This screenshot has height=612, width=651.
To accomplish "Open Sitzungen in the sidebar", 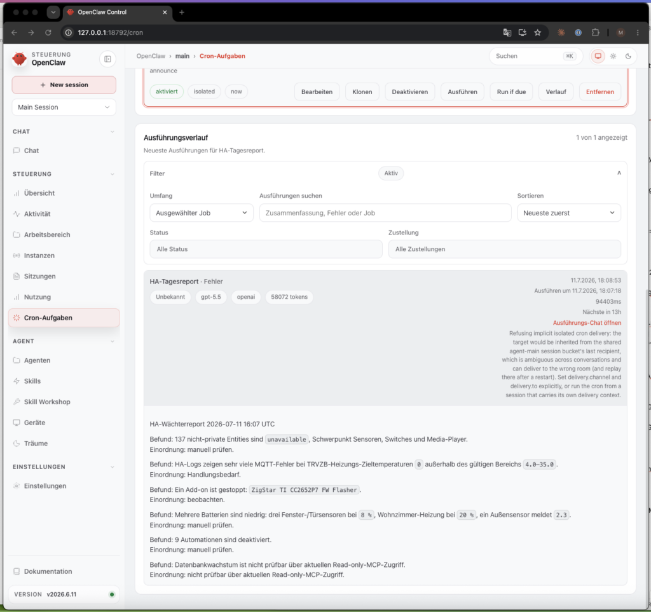I will (x=64, y=276).
